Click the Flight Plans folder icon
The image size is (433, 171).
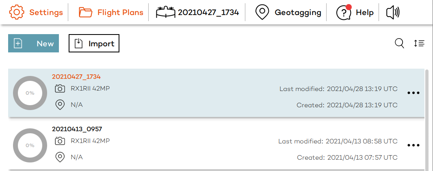click(86, 12)
